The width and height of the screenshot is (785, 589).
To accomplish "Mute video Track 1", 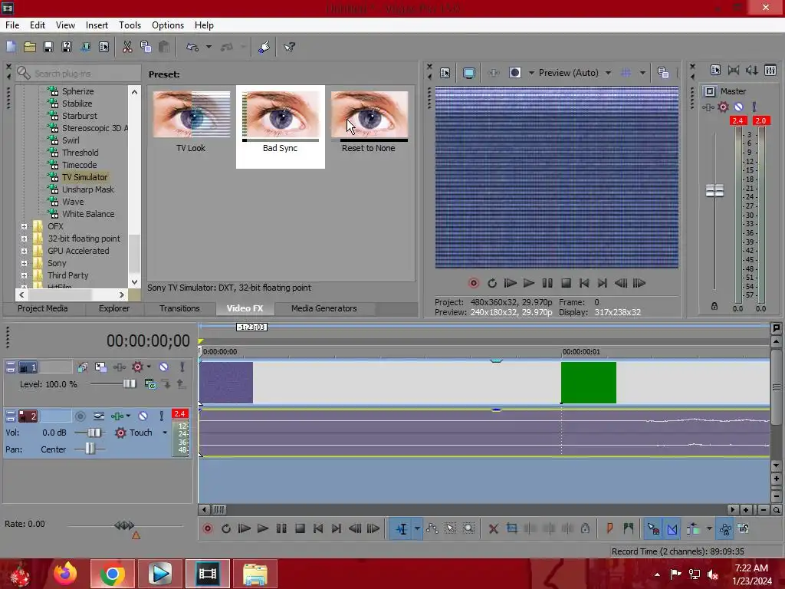I will click(163, 367).
